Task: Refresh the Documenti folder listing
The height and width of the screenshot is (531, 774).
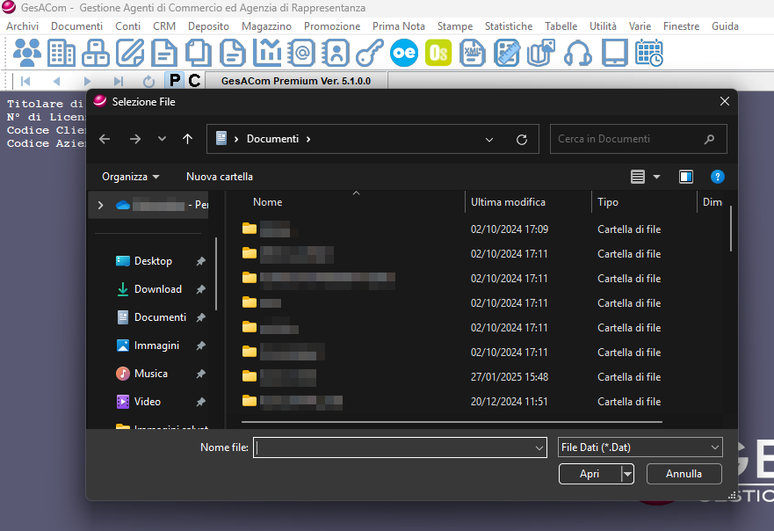Action: click(x=522, y=139)
